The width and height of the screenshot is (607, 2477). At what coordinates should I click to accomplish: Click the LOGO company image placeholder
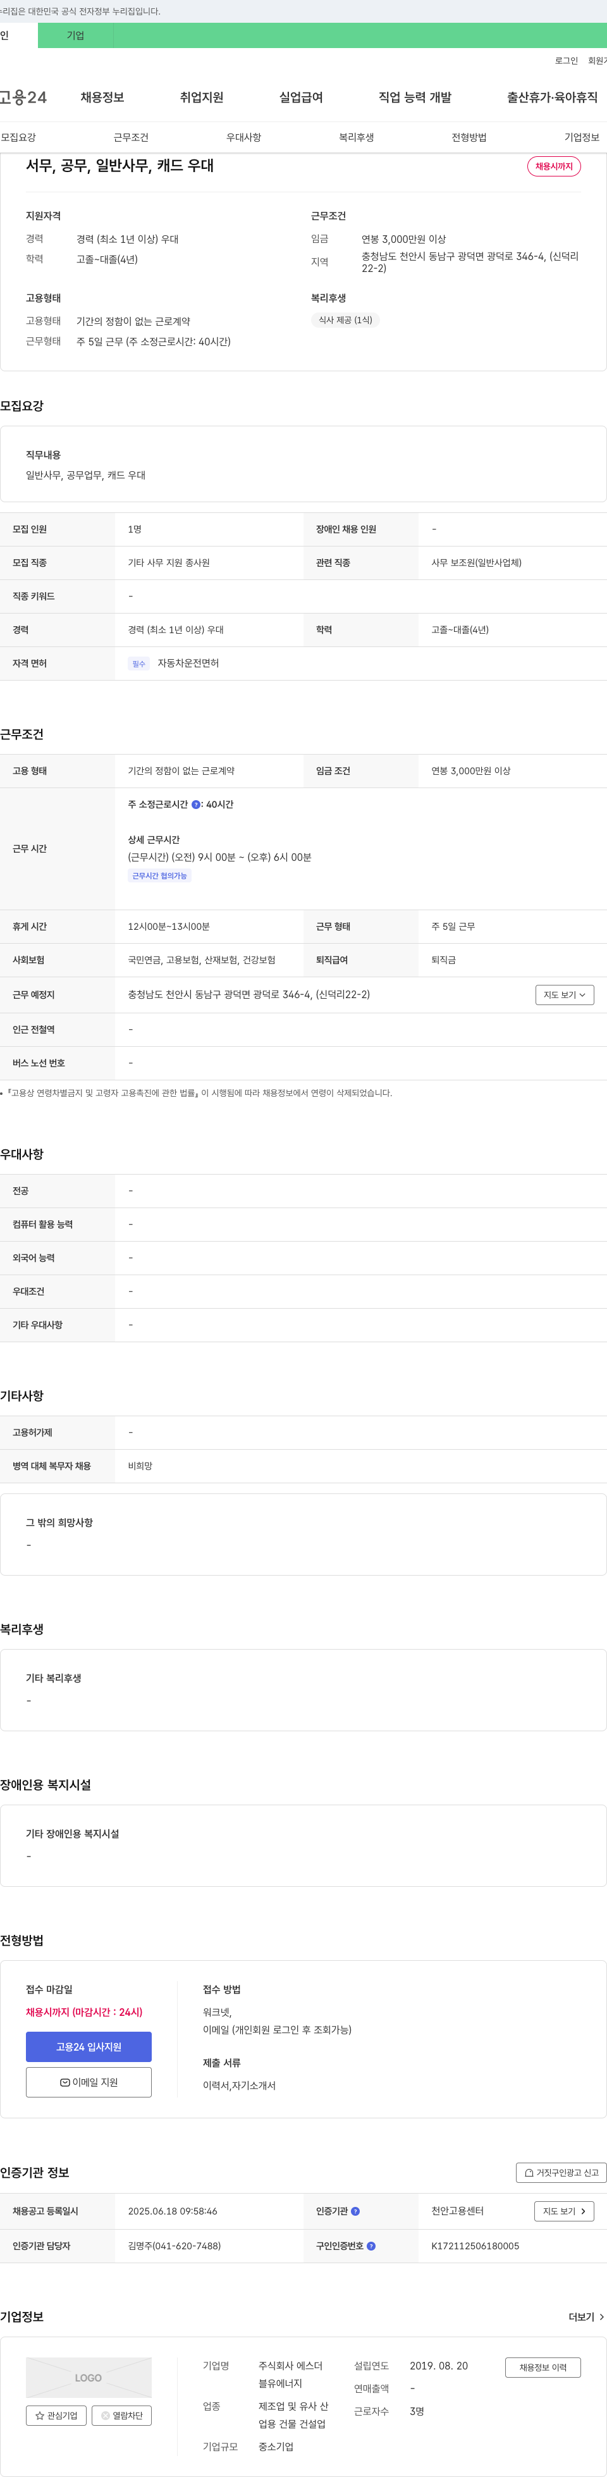point(89,2378)
